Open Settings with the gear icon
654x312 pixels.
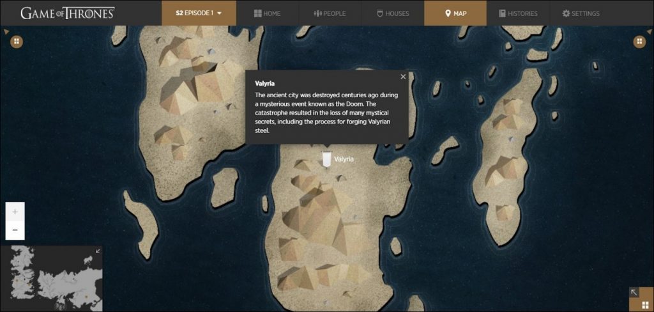click(581, 13)
